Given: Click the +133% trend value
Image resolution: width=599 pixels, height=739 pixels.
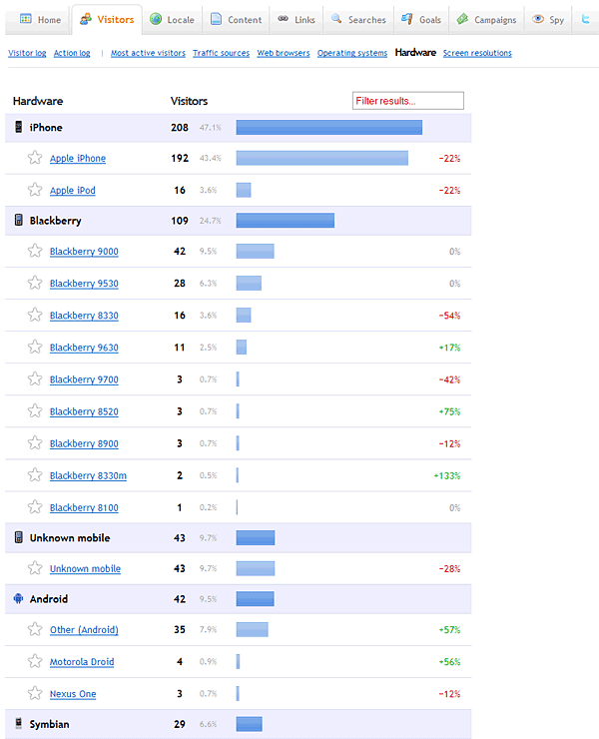Looking at the screenshot, I should tap(447, 476).
